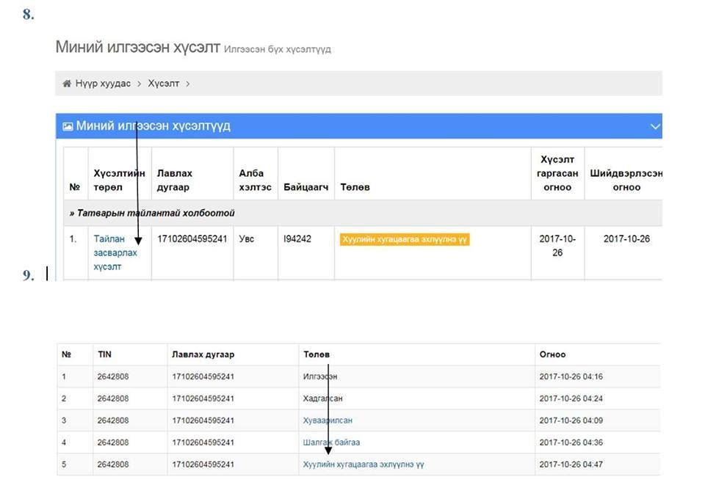Expand the Татварын тайлантай холбоотой group row

click(152, 213)
